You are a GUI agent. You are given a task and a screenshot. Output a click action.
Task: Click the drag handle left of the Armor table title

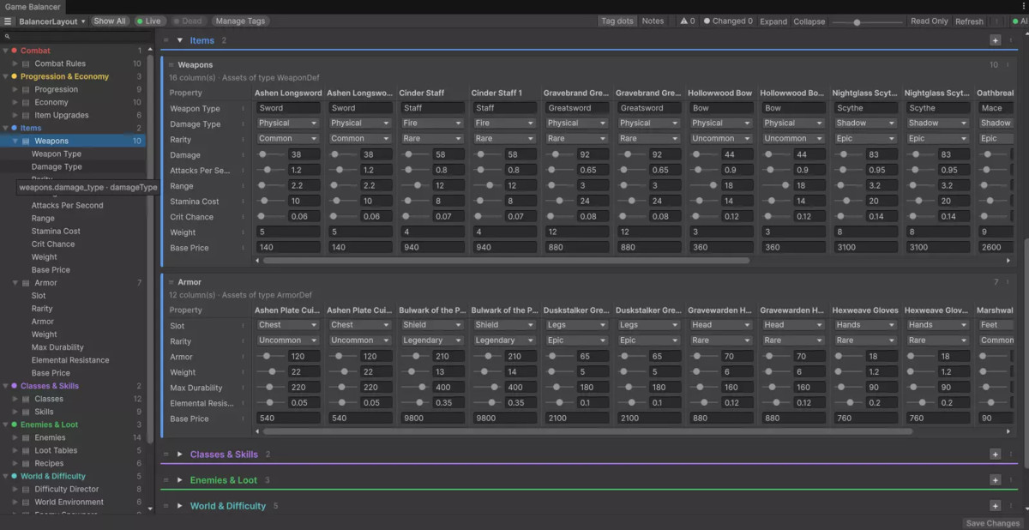point(171,282)
